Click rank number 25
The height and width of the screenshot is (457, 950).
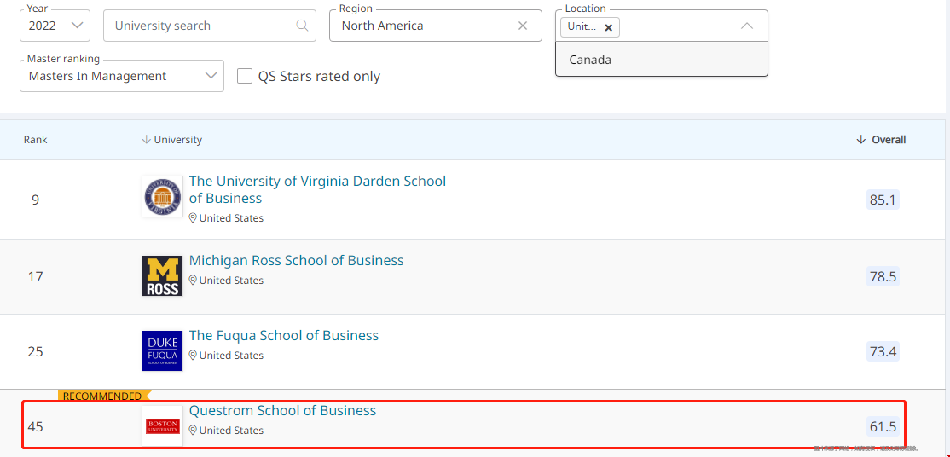35,351
